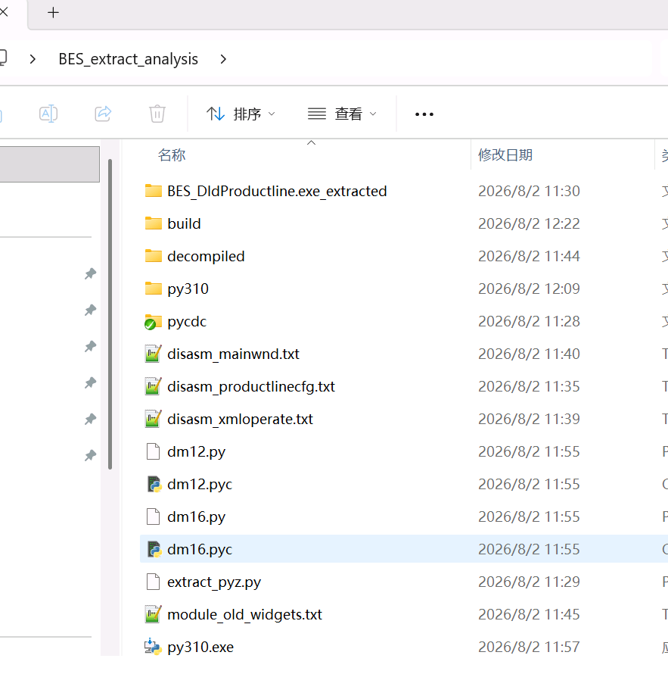Click the py310 folder name
The width and height of the screenshot is (668, 674).
click(x=188, y=289)
